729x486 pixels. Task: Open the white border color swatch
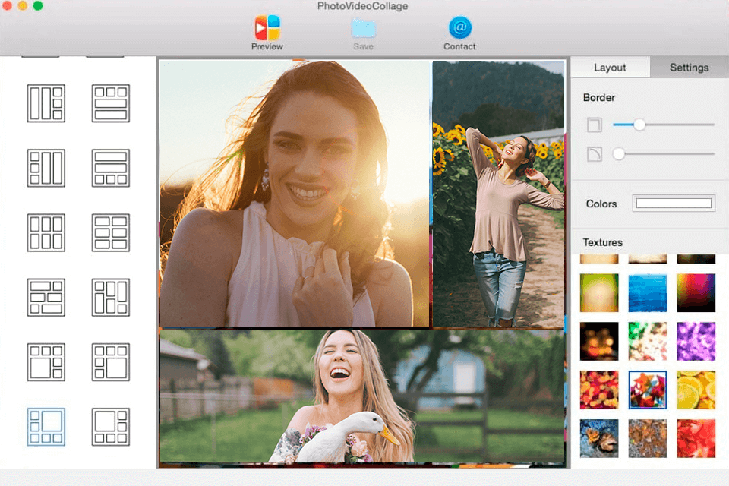pos(674,203)
